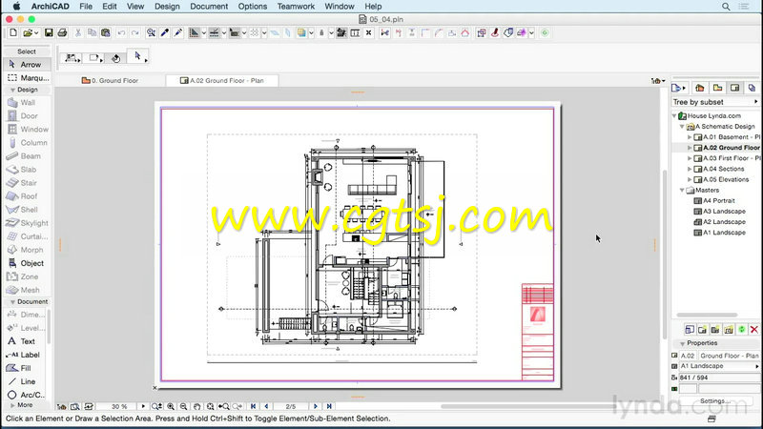The width and height of the screenshot is (763, 429).
Task: Switch to 0. Ground Floor tab
Action: pyautogui.click(x=110, y=81)
